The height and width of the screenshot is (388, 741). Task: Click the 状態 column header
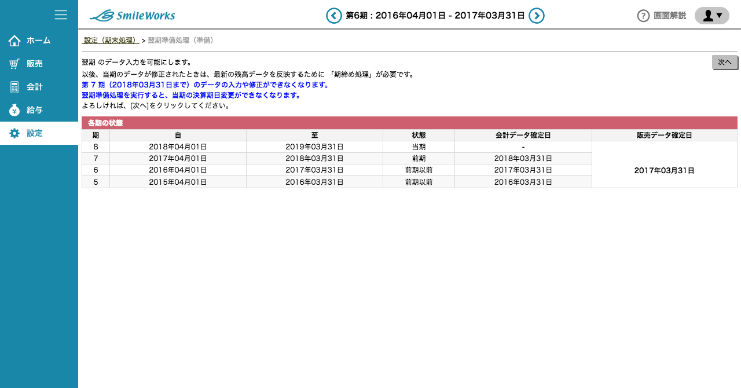419,135
